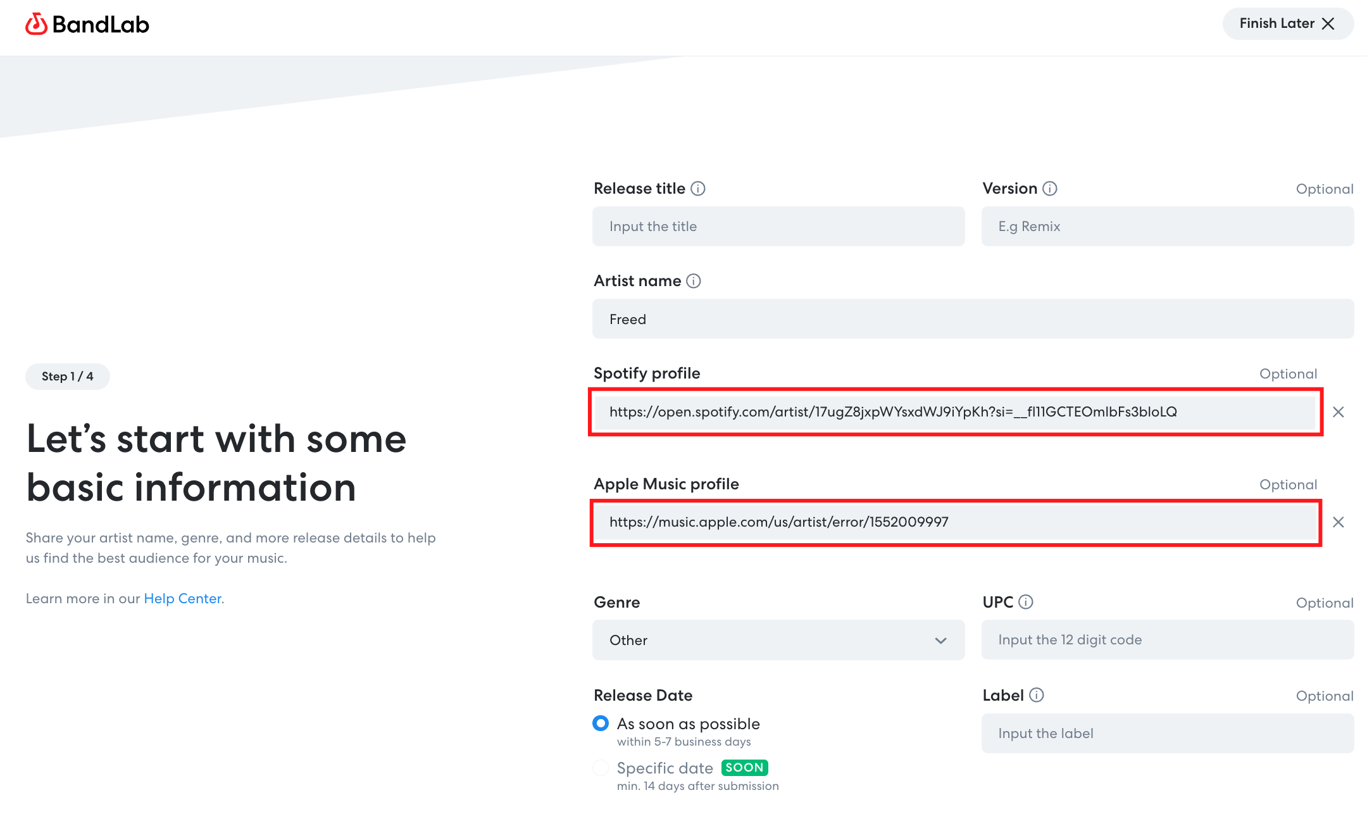Screen dimensions: 1367x814
Task: Show info tooltip for Release title
Action: [x=698, y=189]
